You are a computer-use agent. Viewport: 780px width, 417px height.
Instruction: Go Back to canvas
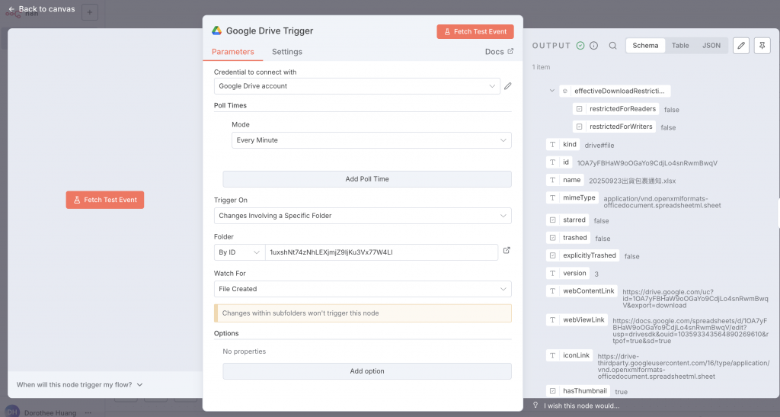[x=42, y=9]
